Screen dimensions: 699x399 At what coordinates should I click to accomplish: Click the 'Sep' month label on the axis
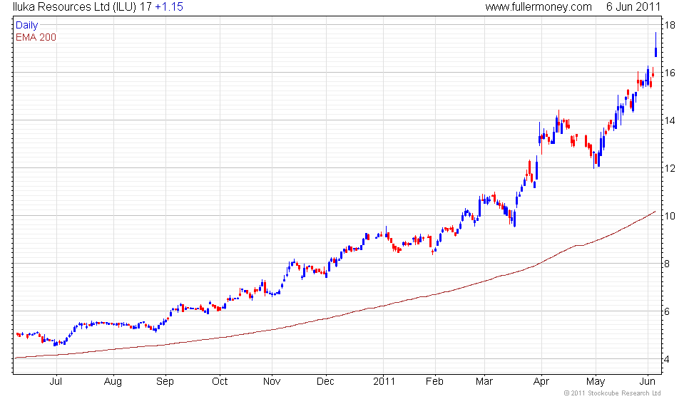[x=165, y=382]
